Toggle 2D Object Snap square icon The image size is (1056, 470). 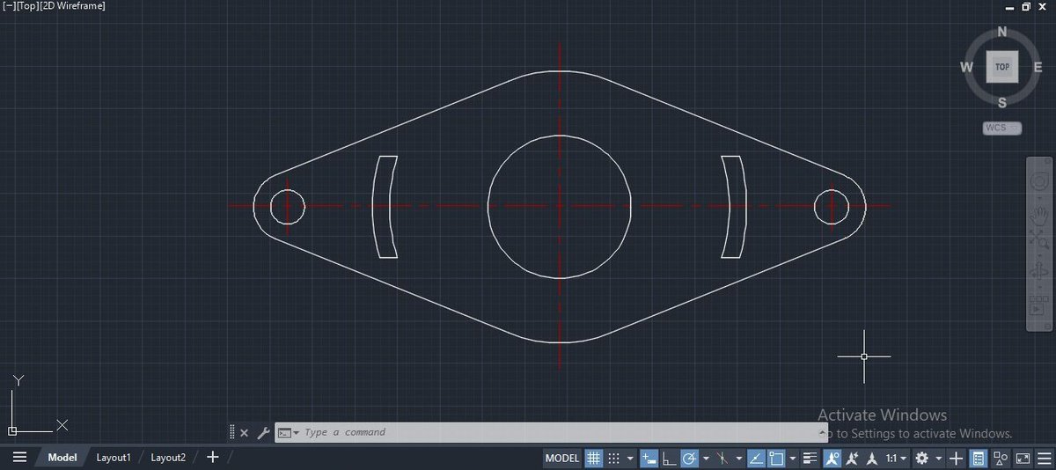(x=776, y=458)
